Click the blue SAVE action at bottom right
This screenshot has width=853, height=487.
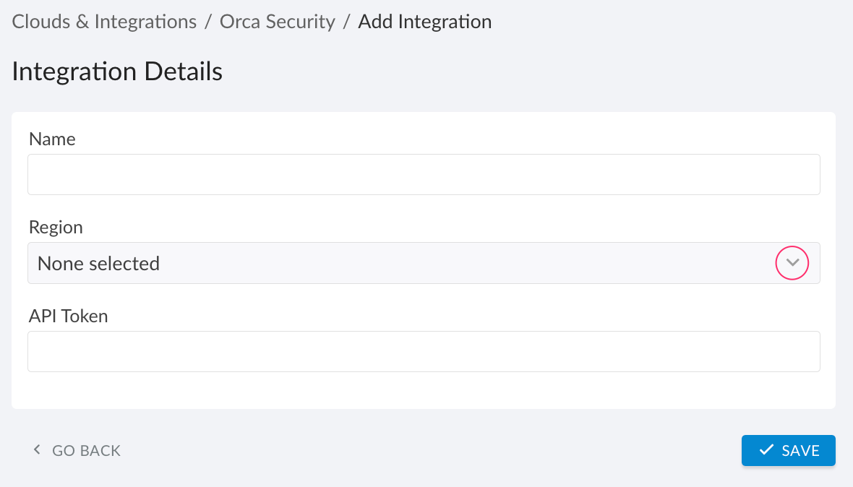tap(788, 449)
